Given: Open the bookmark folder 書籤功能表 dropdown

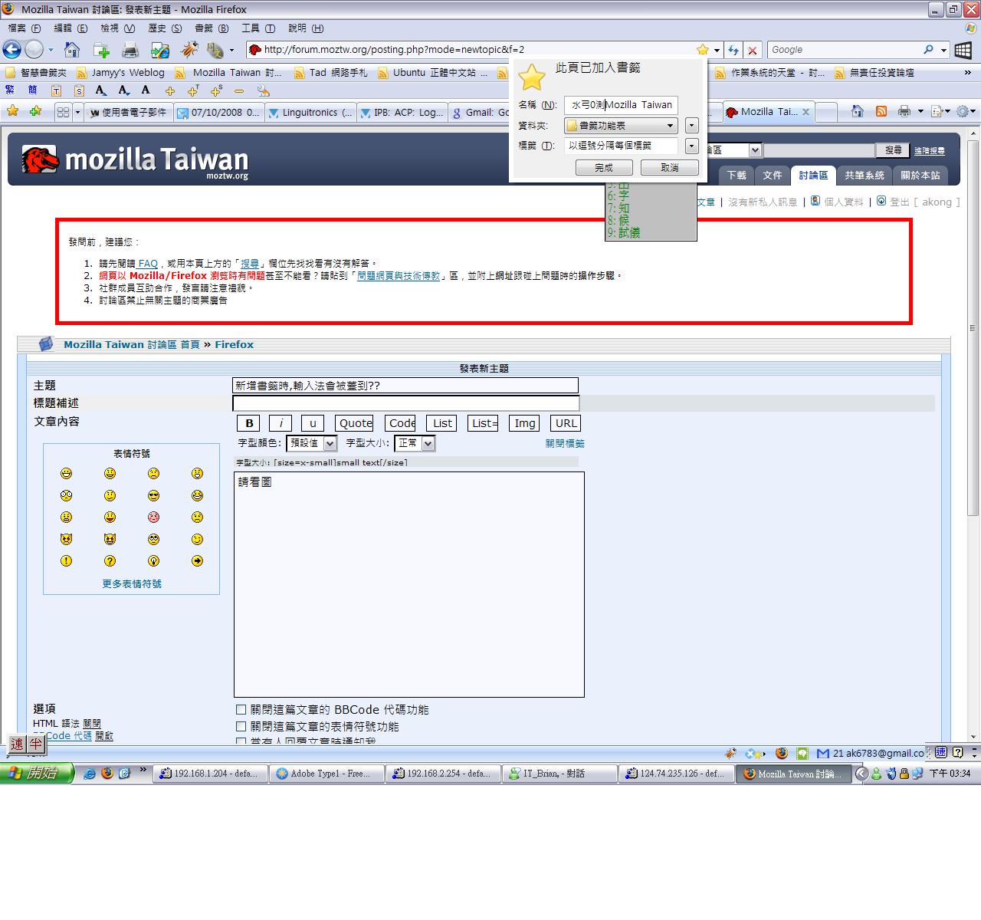Looking at the screenshot, I should tap(621, 125).
